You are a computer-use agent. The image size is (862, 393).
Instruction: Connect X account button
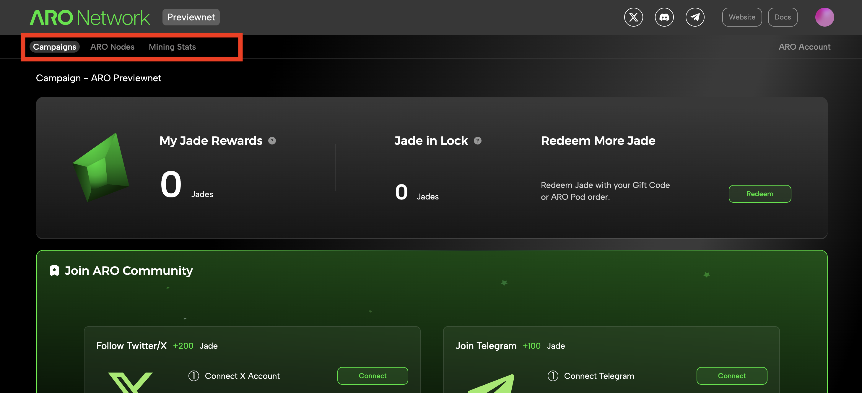coord(373,376)
